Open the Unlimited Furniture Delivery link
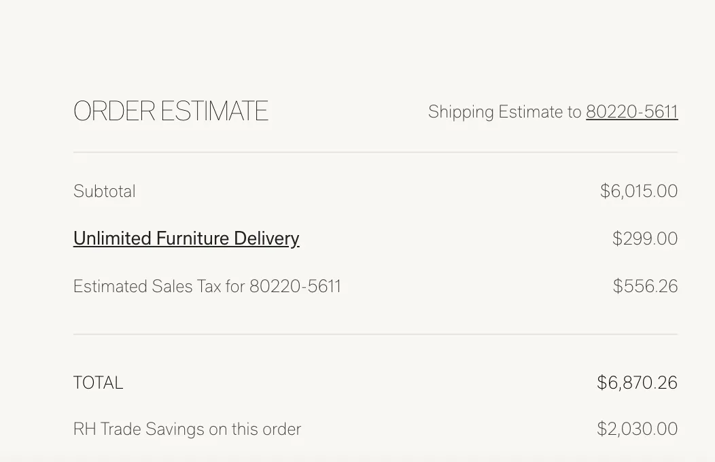Image resolution: width=715 pixels, height=462 pixels. 186,238
